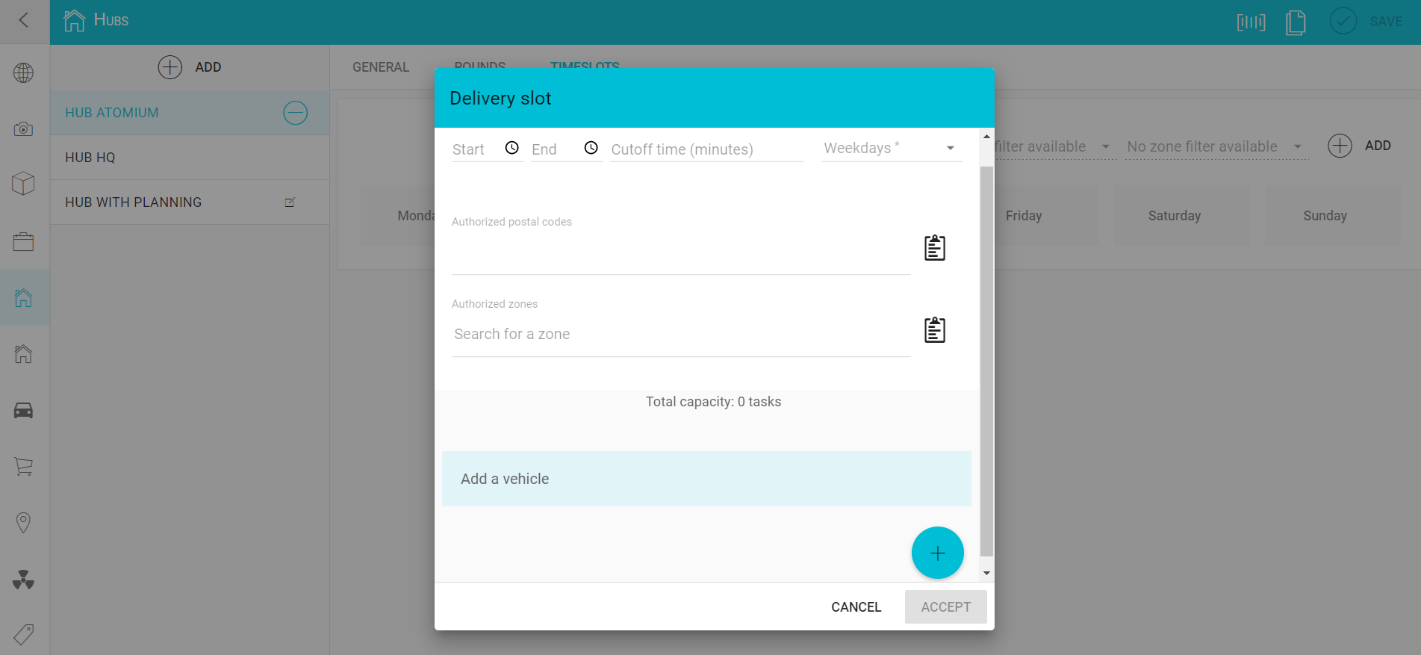Click the Cancel button
Image resolution: width=1421 pixels, height=655 pixels.
856,607
